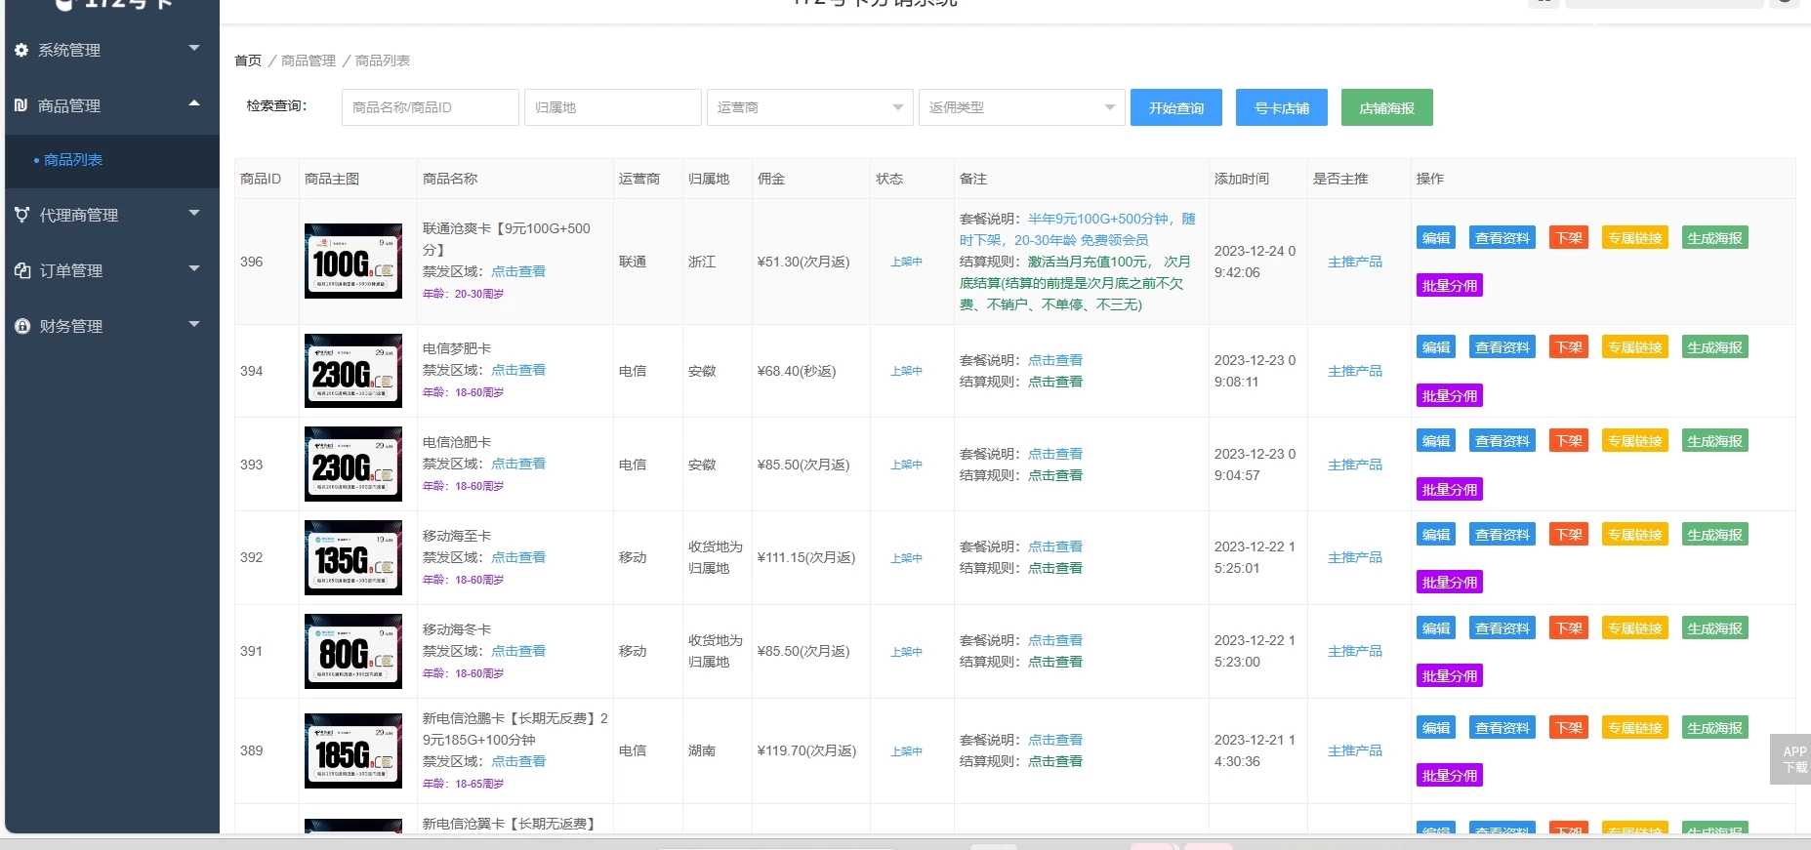
Task: Expand the 财务管理 menu arrow
Action: pyautogui.click(x=194, y=323)
